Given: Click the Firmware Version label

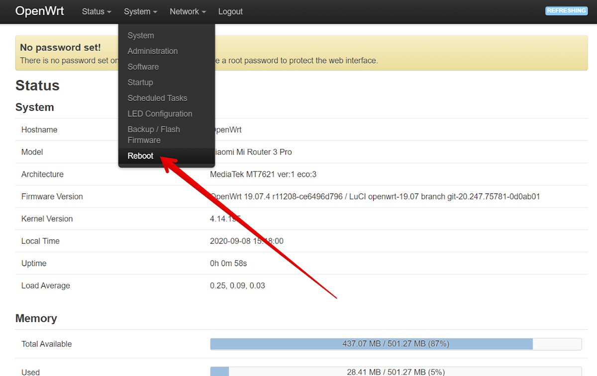Looking at the screenshot, I should point(52,197).
